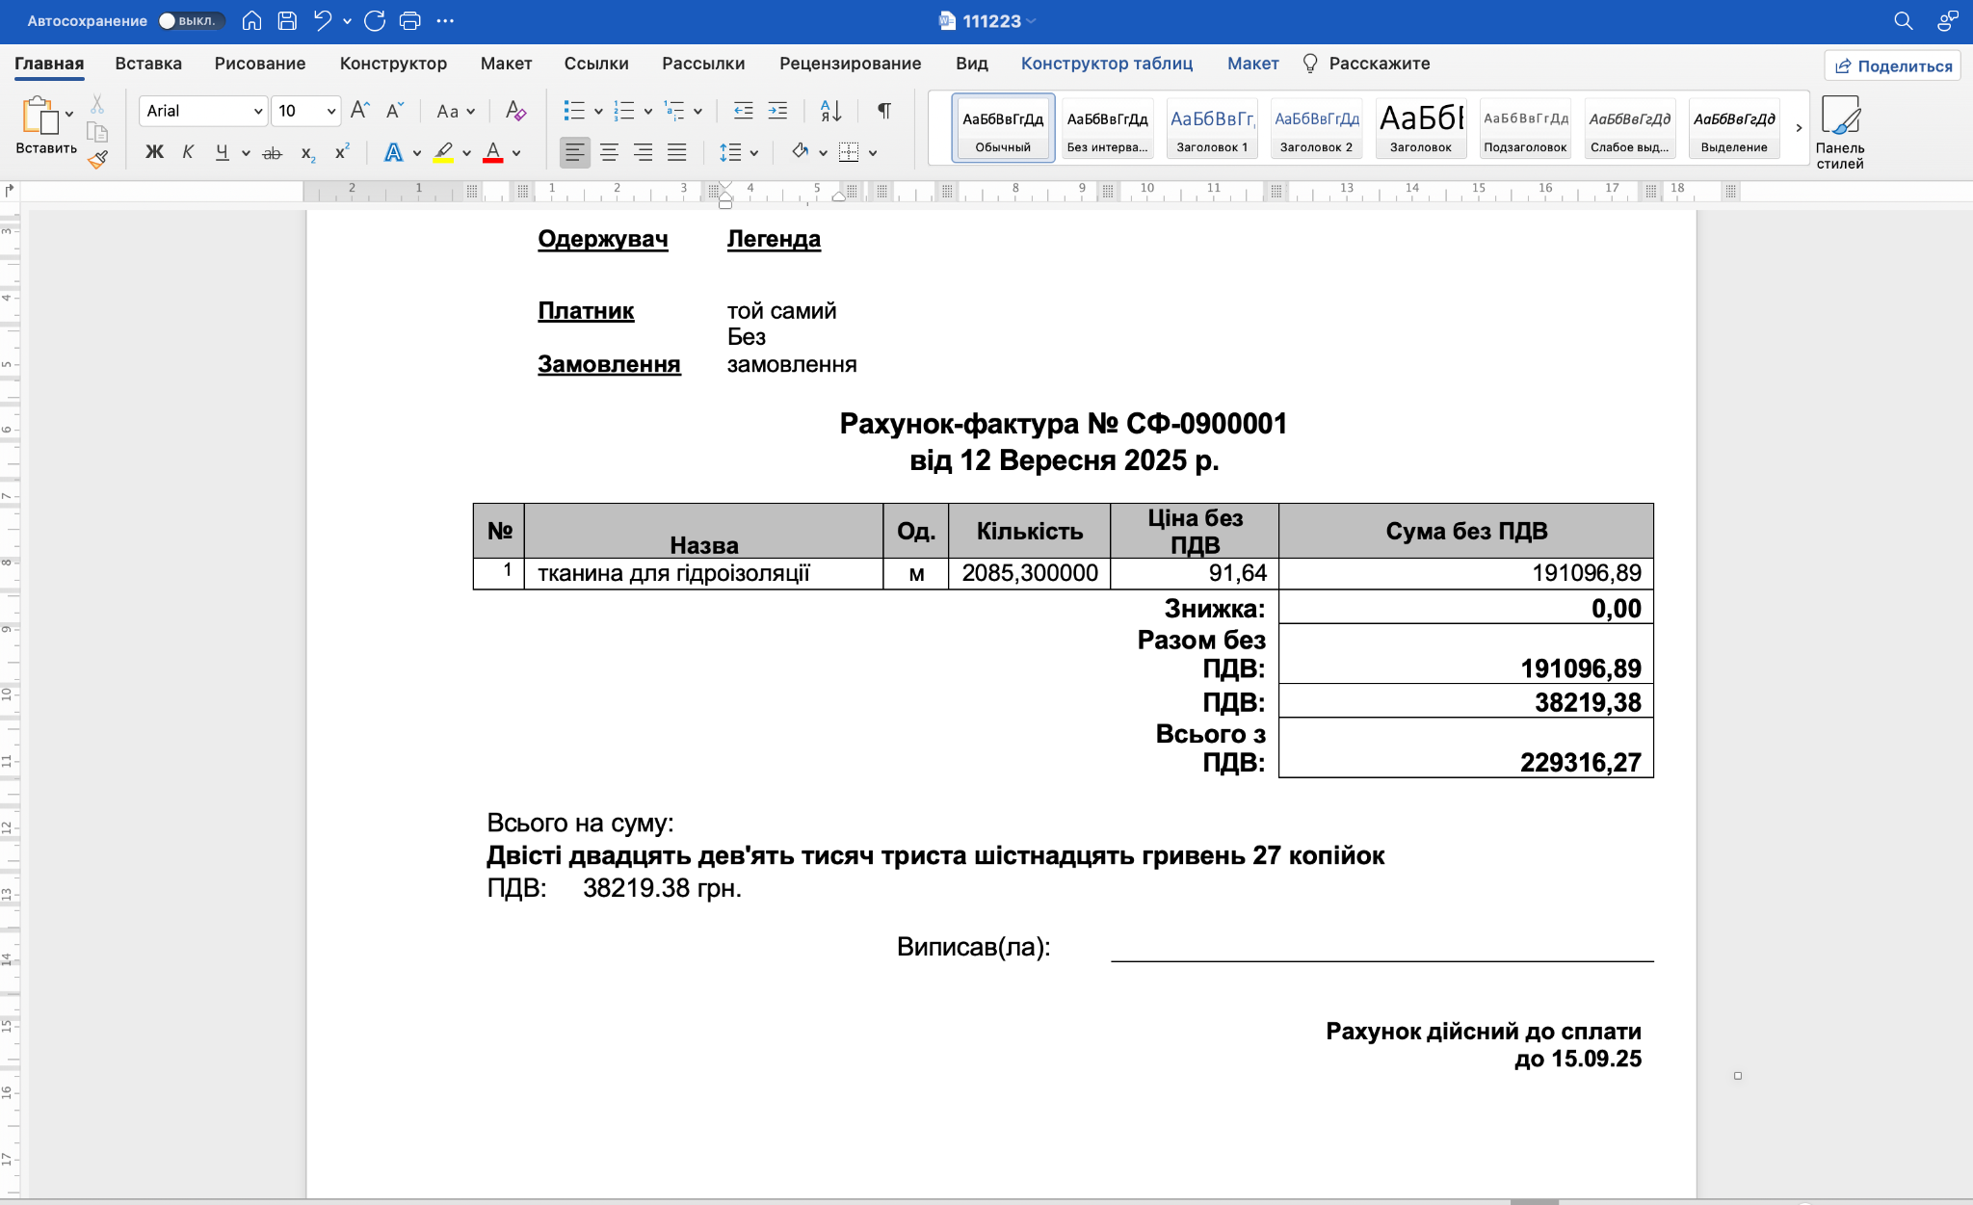Open the more options ellipsis in title bar

tap(445, 20)
